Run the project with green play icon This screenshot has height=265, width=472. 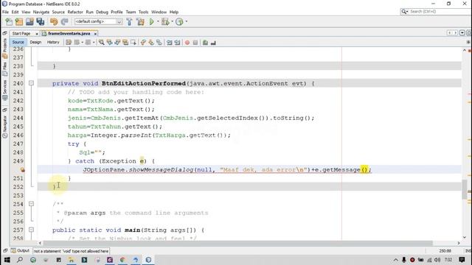pos(151,21)
